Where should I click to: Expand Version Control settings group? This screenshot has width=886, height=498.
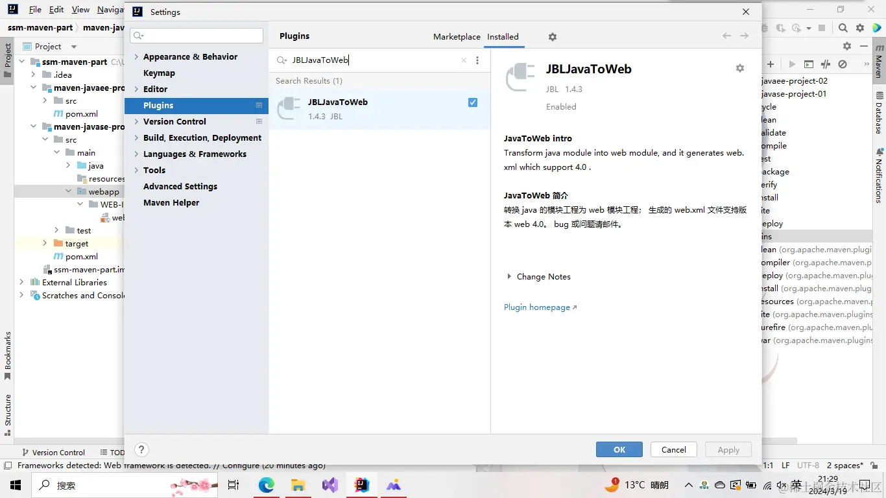[x=136, y=122]
